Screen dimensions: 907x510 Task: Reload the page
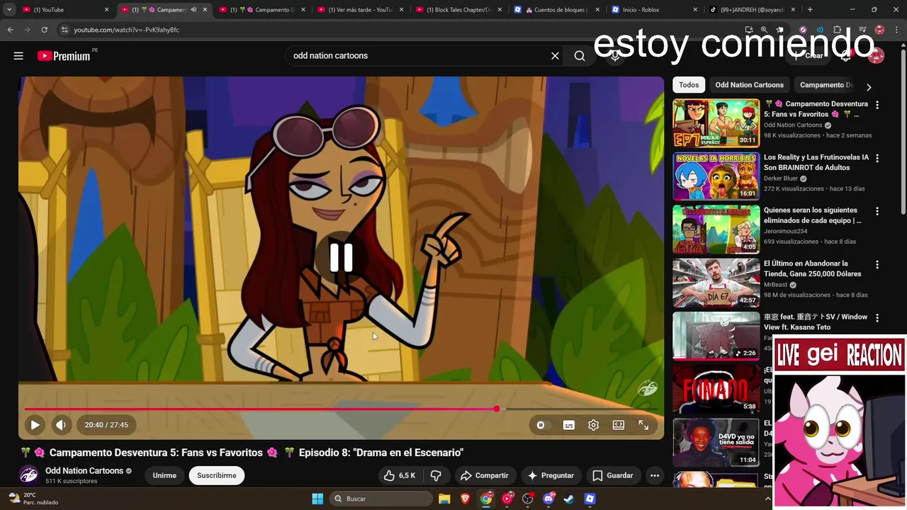[44, 30]
